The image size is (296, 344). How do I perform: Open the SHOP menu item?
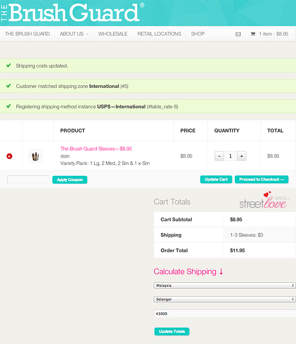coord(198,34)
